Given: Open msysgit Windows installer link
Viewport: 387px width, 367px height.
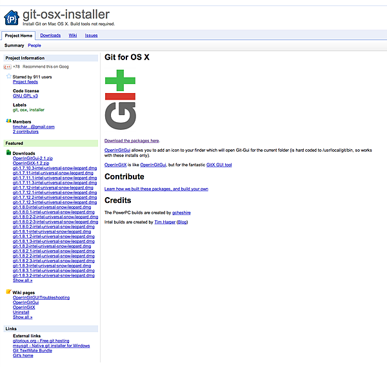Looking at the screenshot, I should (52, 346).
